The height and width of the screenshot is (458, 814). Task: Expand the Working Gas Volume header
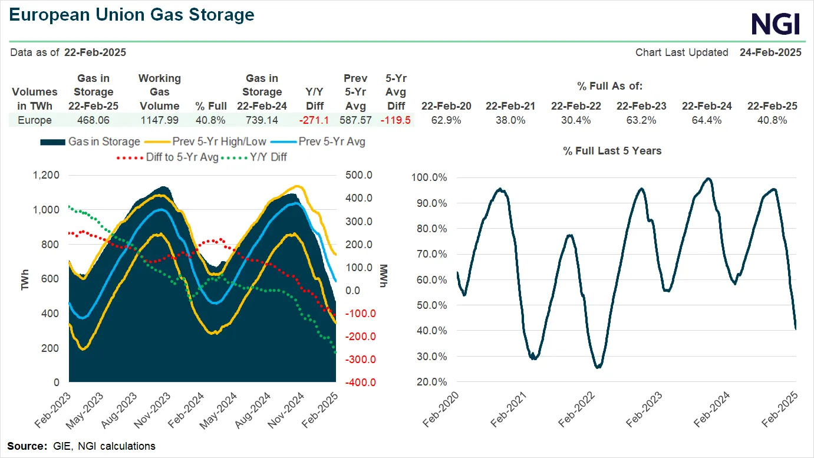[159, 91]
